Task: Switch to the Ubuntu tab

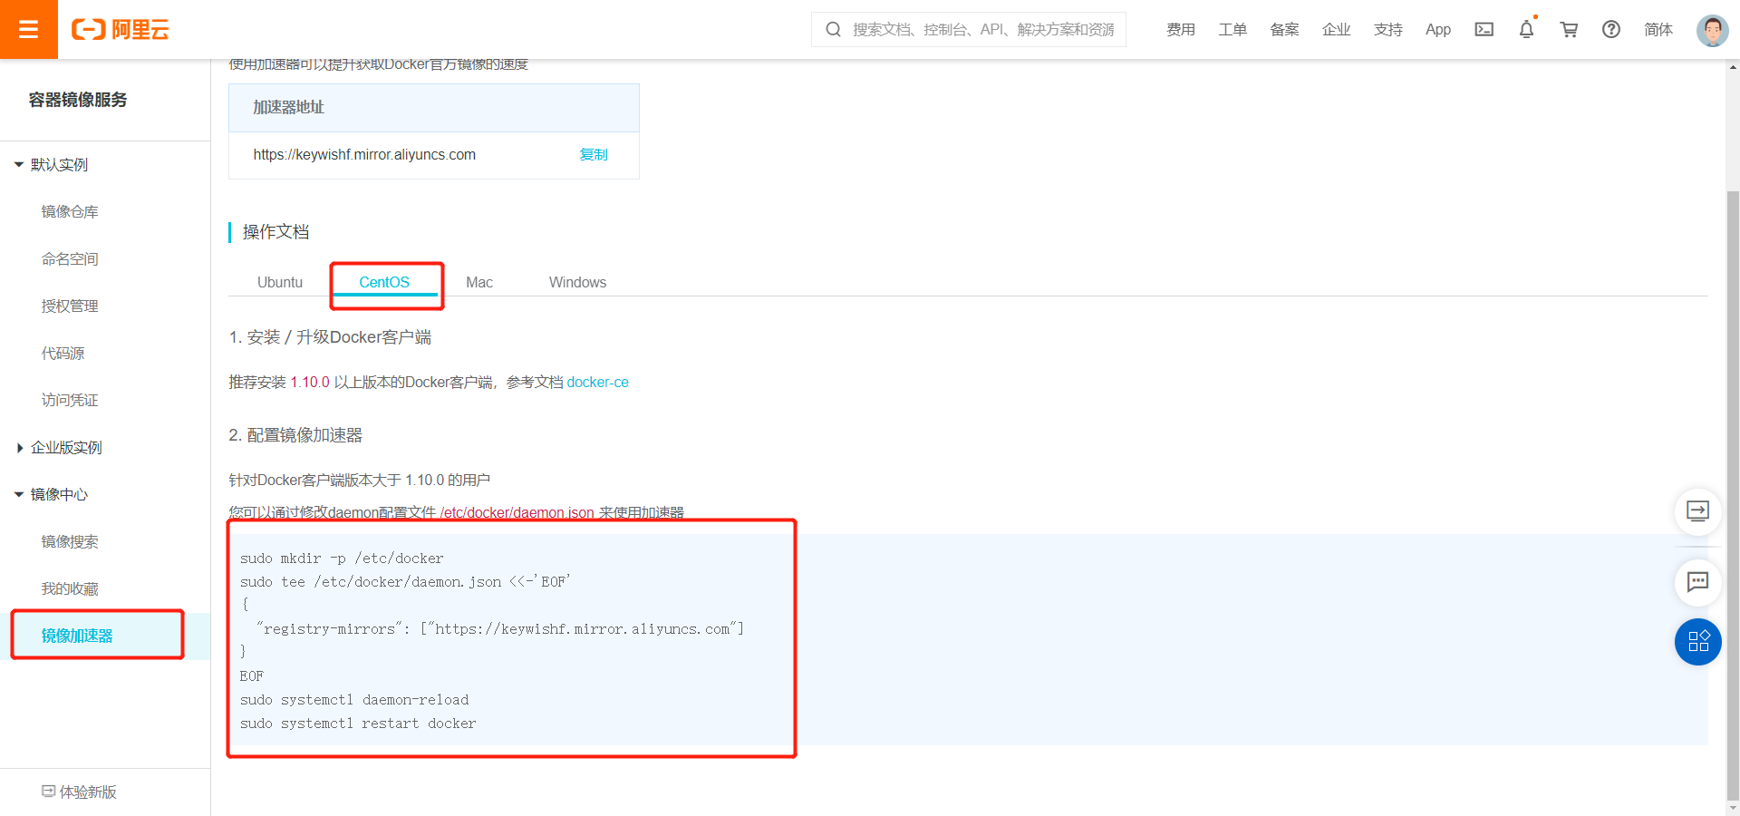Action: pos(280,282)
